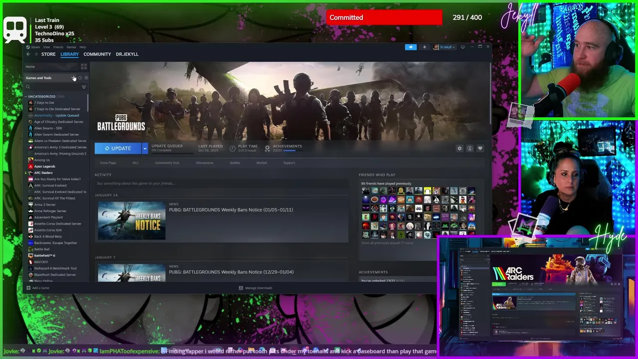Select ARC Raiders in the library list
The image size is (638, 359).
pos(43,173)
